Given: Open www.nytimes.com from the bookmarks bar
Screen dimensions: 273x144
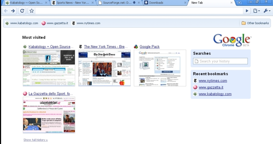Looking at the screenshot, I should pyautogui.click(x=86, y=23).
